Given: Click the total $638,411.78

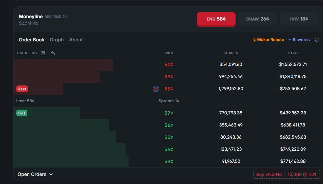Looking at the screenshot, I should (293, 125).
